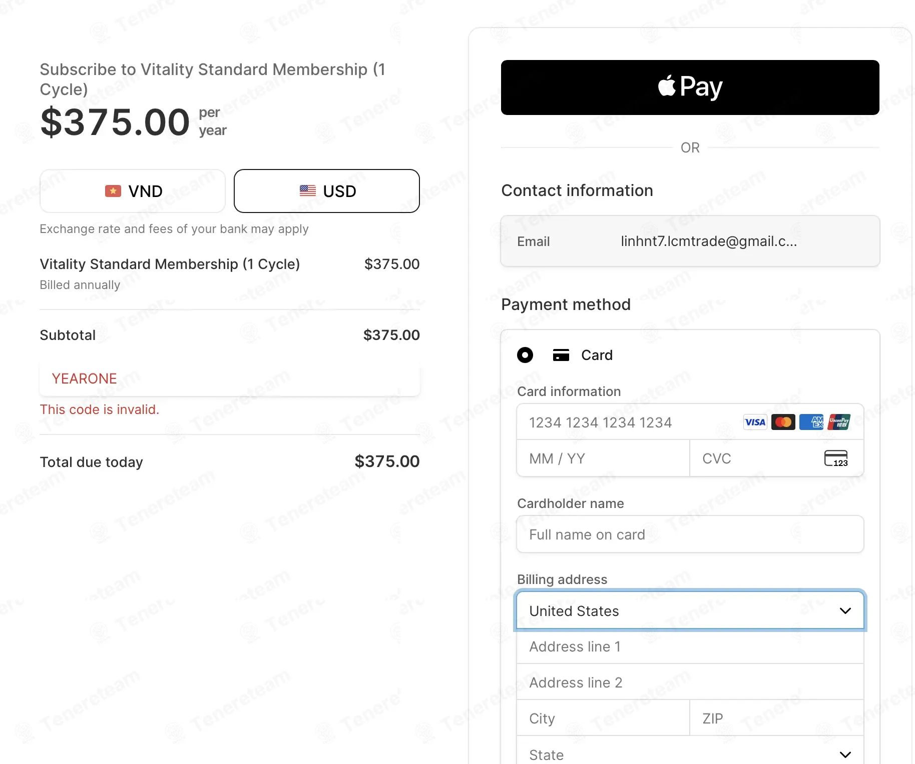This screenshot has height=764, width=915.
Task: Pay with the Apple Pay button
Action: pyautogui.click(x=690, y=87)
